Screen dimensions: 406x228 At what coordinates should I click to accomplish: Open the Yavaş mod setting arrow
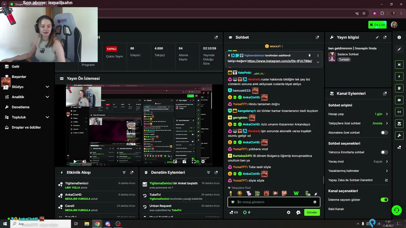[387, 161]
